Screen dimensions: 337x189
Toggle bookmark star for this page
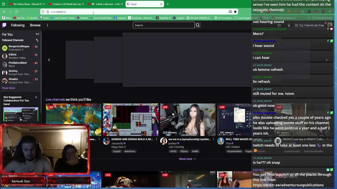click(x=235, y=12)
